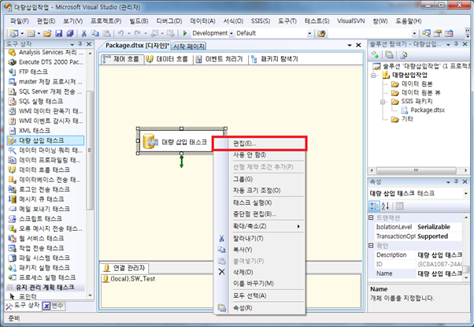
Task: Choose 삭제(D) in context menu
Action: point(260,272)
